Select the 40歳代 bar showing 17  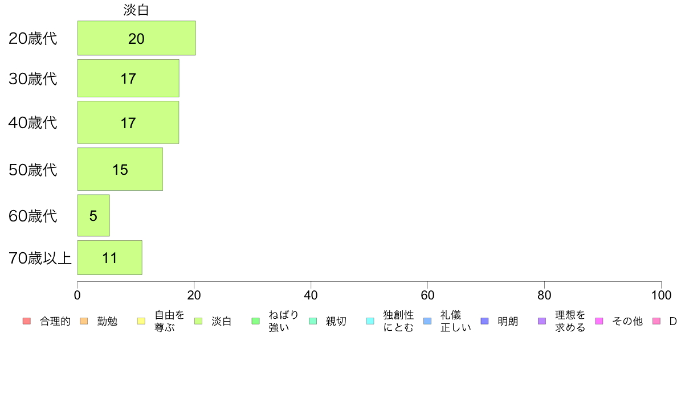pyautogui.click(x=128, y=122)
